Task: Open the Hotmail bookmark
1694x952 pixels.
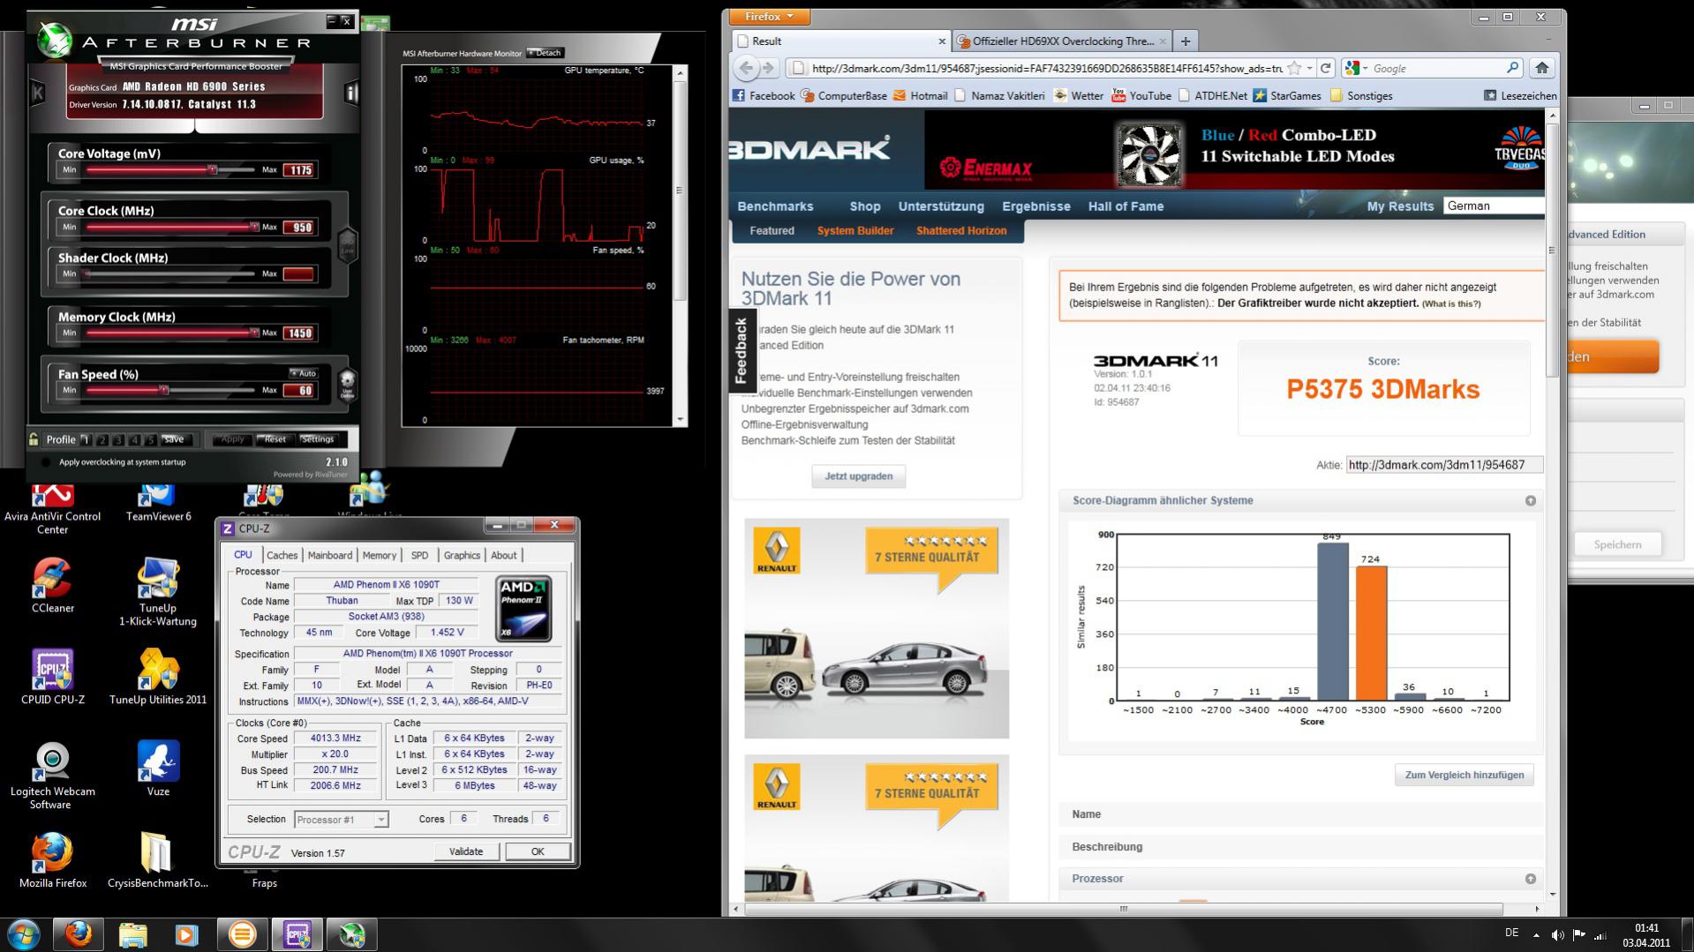Action: (x=920, y=95)
